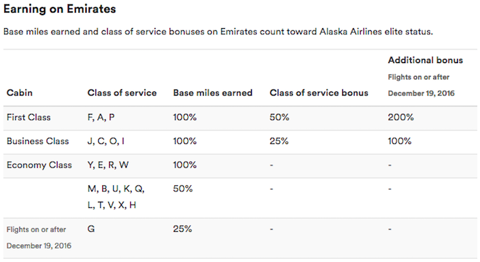Image resolution: width=480 pixels, height=262 pixels.
Task: Select the Y, E, R, W fare codes
Action: pyautogui.click(x=108, y=165)
